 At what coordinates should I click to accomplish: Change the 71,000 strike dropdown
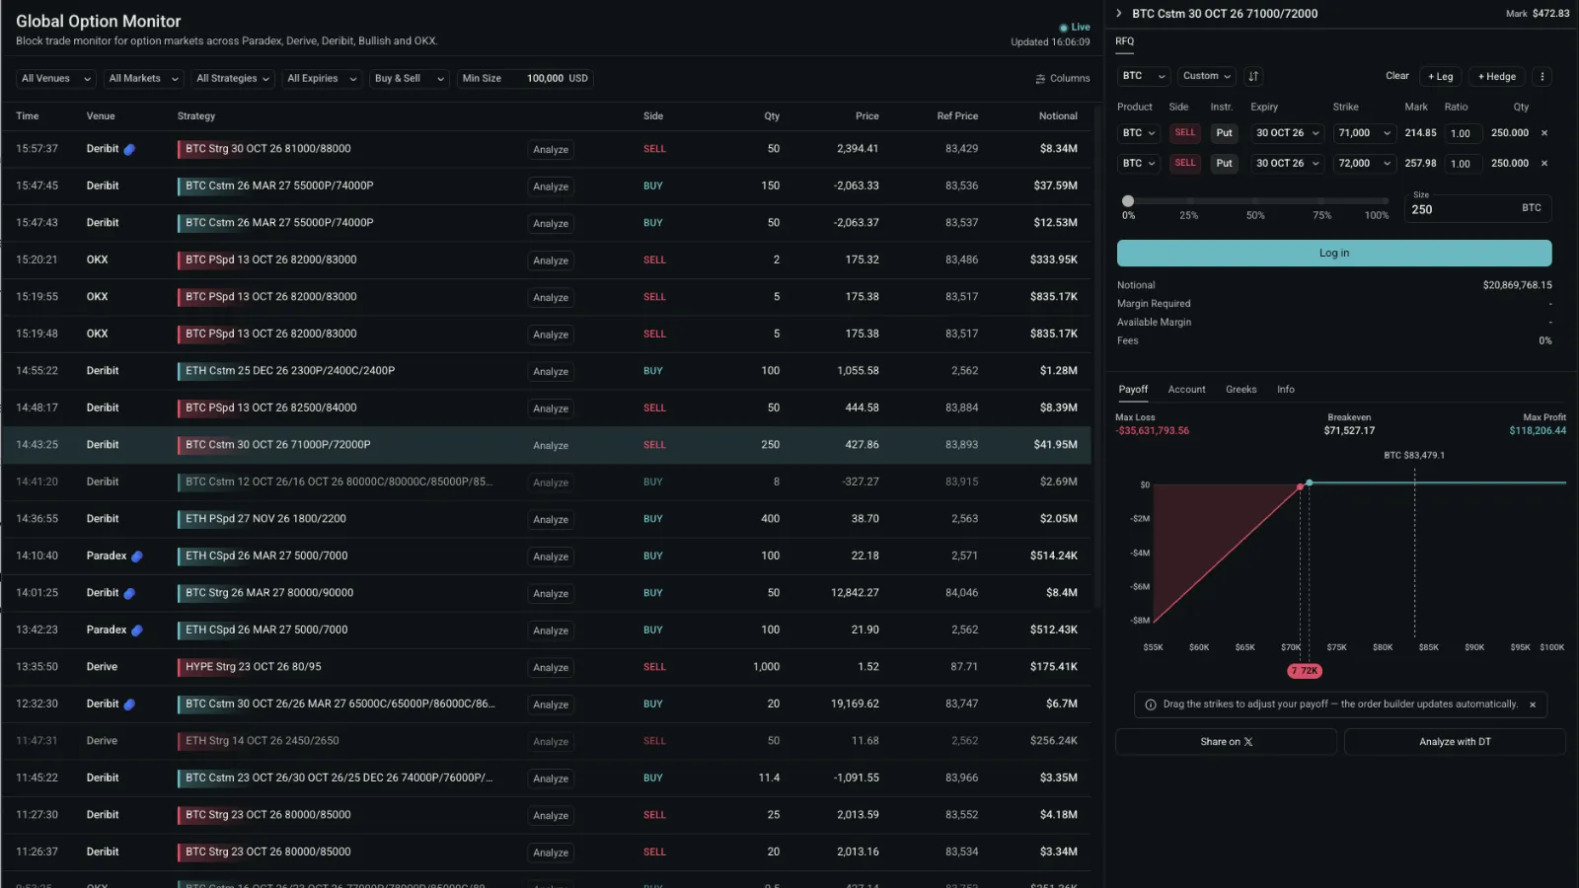(1364, 133)
